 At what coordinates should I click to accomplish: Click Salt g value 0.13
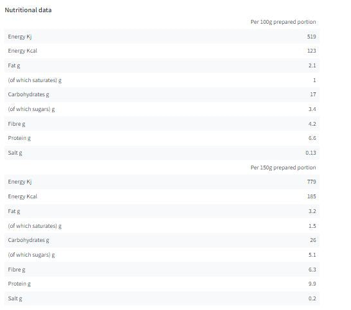[x=310, y=153]
